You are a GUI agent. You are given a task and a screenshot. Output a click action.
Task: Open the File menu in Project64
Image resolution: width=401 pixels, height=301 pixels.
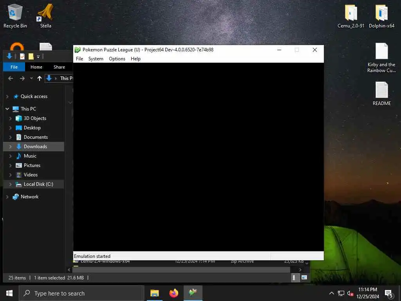[79, 59]
